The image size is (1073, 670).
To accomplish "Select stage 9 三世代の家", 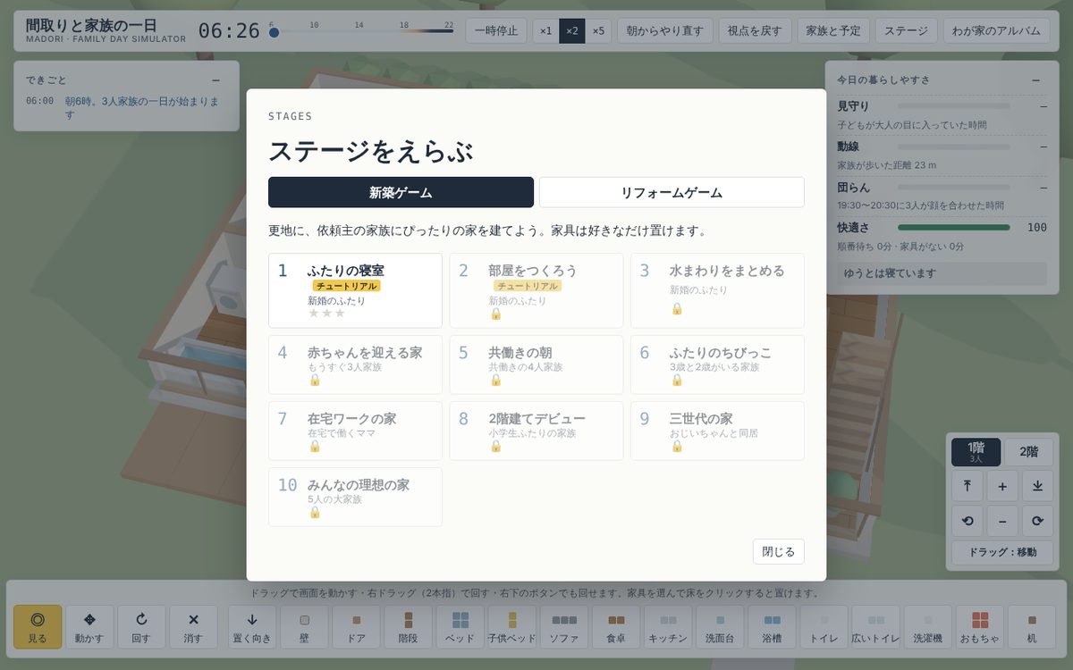I will tap(717, 431).
